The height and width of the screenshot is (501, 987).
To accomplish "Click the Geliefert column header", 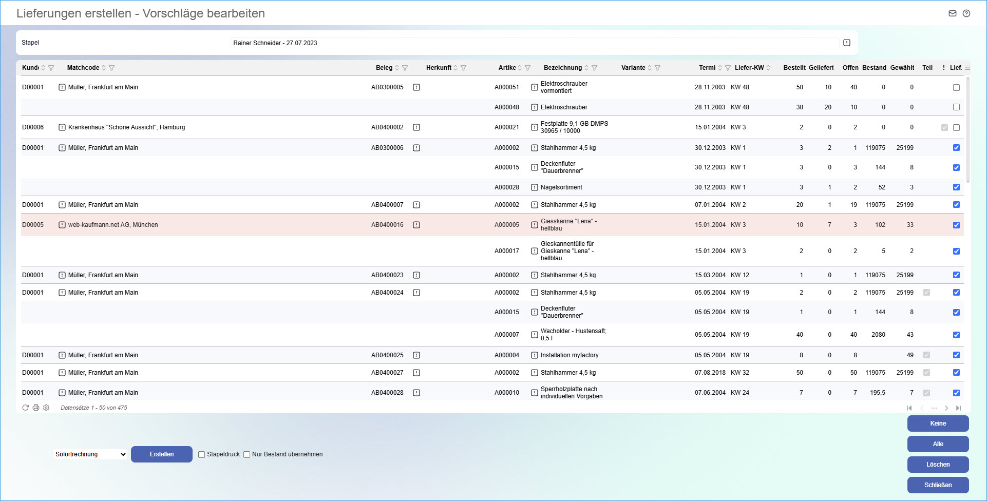I will [821, 68].
